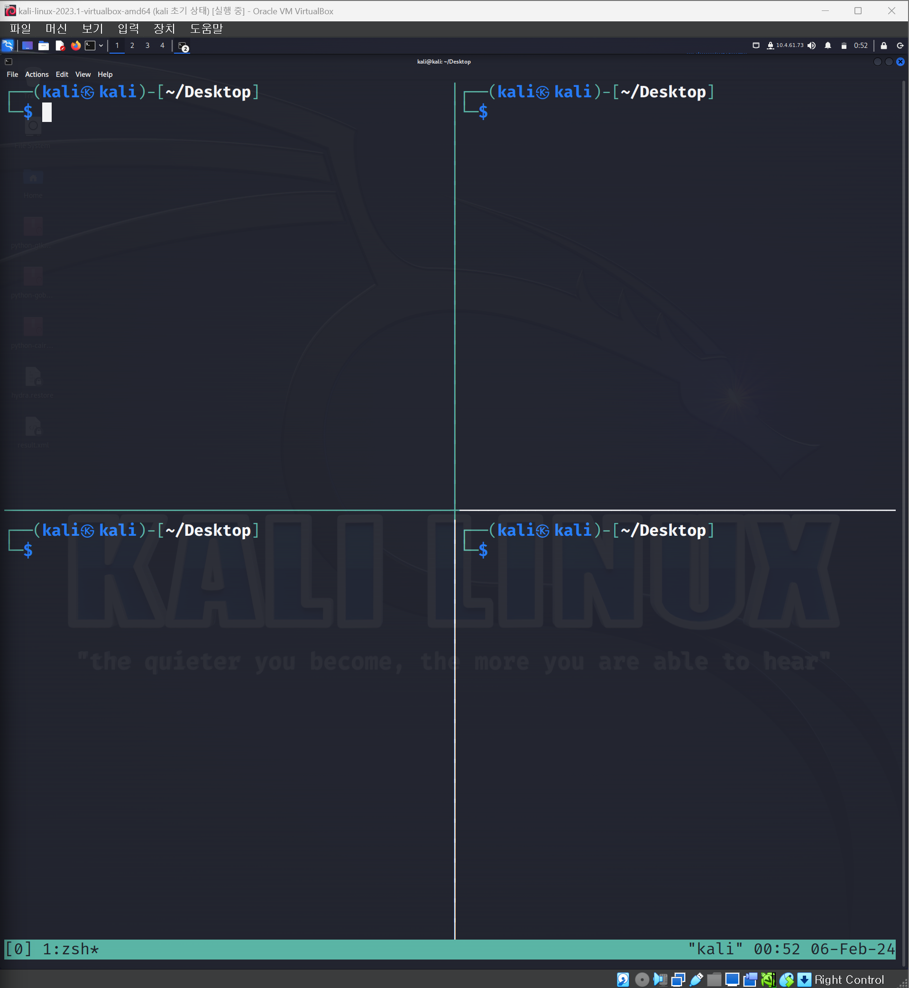
Task: Close the terminal window
Action: 900,62
